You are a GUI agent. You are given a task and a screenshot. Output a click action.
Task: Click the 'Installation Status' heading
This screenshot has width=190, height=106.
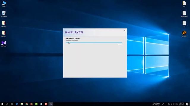pyautogui.click(x=72, y=38)
